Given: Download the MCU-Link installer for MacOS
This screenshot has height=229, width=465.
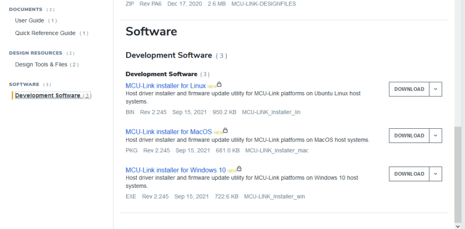Looking at the screenshot, I should pyautogui.click(x=409, y=135).
